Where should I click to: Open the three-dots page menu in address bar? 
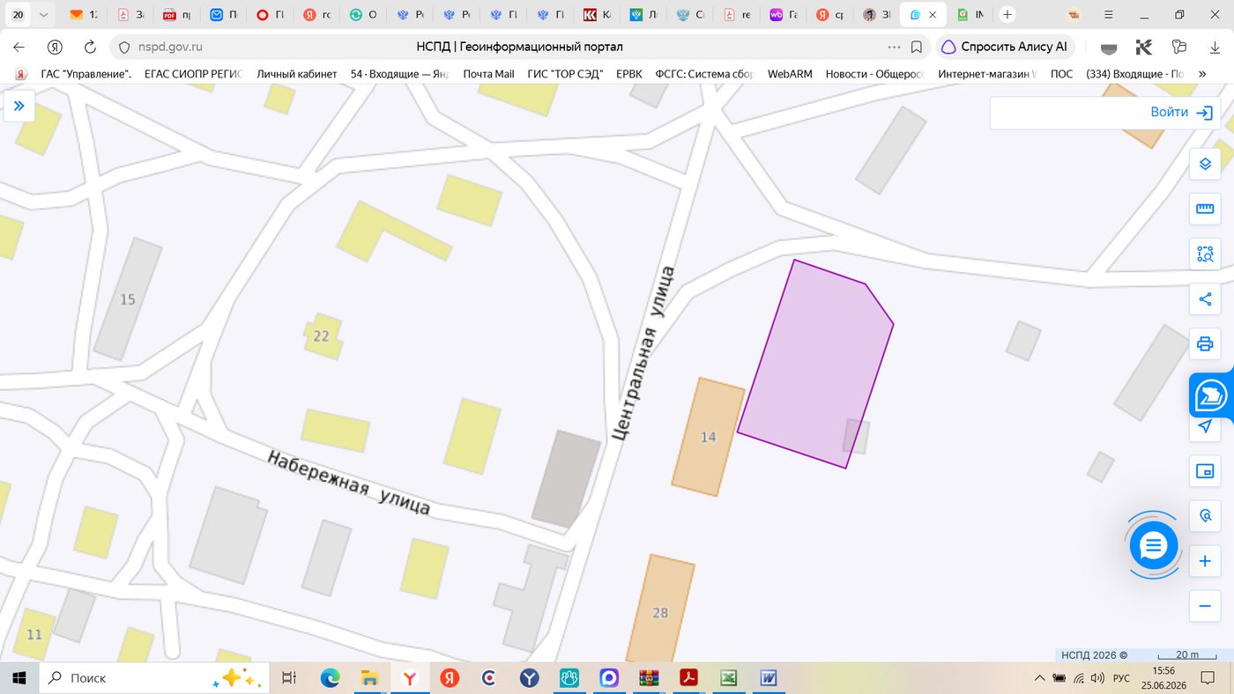tap(894, 47)
